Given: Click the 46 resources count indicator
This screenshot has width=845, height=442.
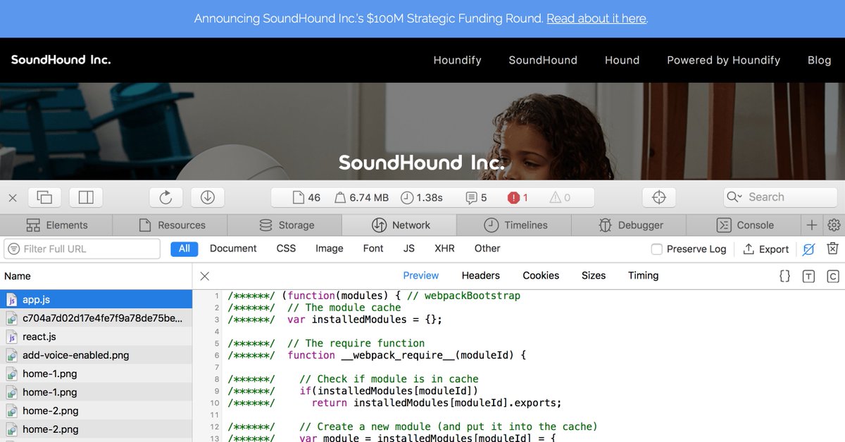Looking at the screenshot, I should pos(306,198).
